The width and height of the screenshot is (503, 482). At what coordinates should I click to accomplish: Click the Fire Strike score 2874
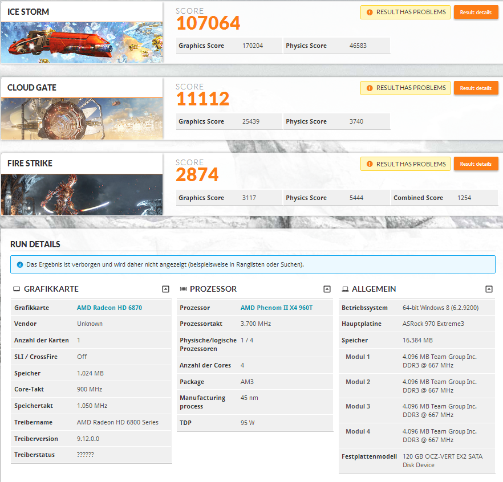pyautogui.click(x=197, y=175)
